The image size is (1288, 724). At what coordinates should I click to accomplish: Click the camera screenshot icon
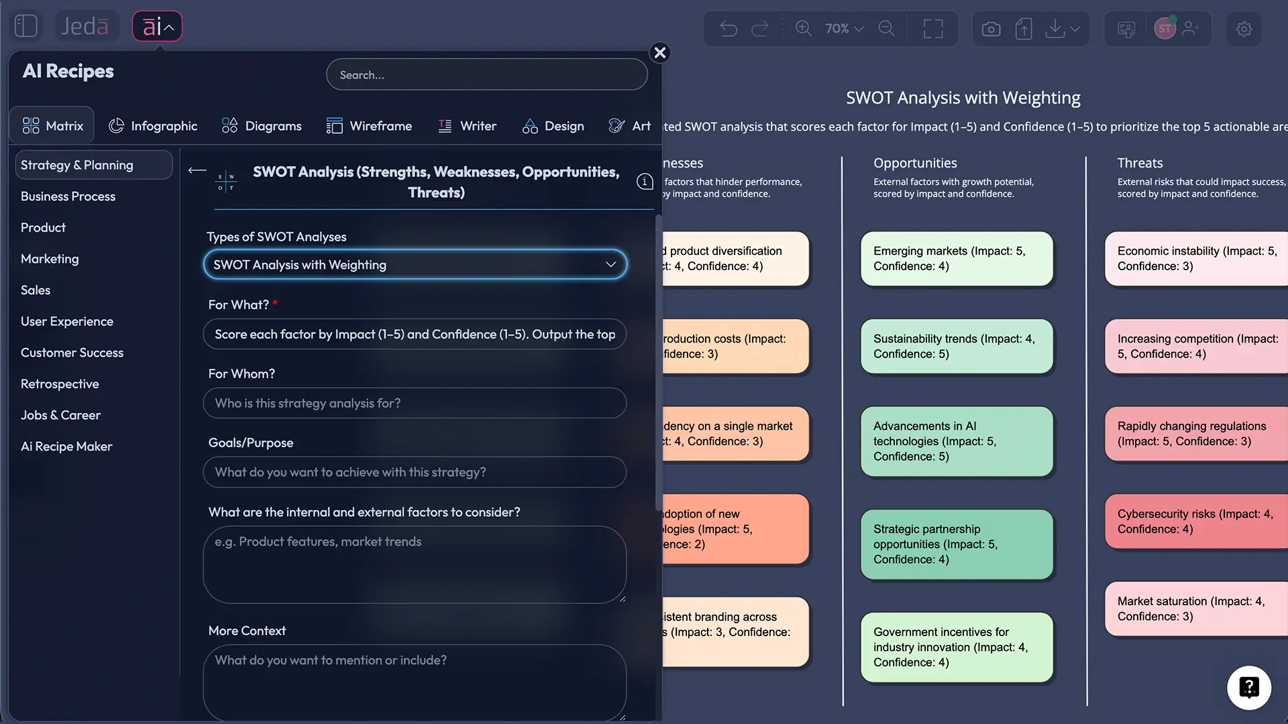coord(991,29)
